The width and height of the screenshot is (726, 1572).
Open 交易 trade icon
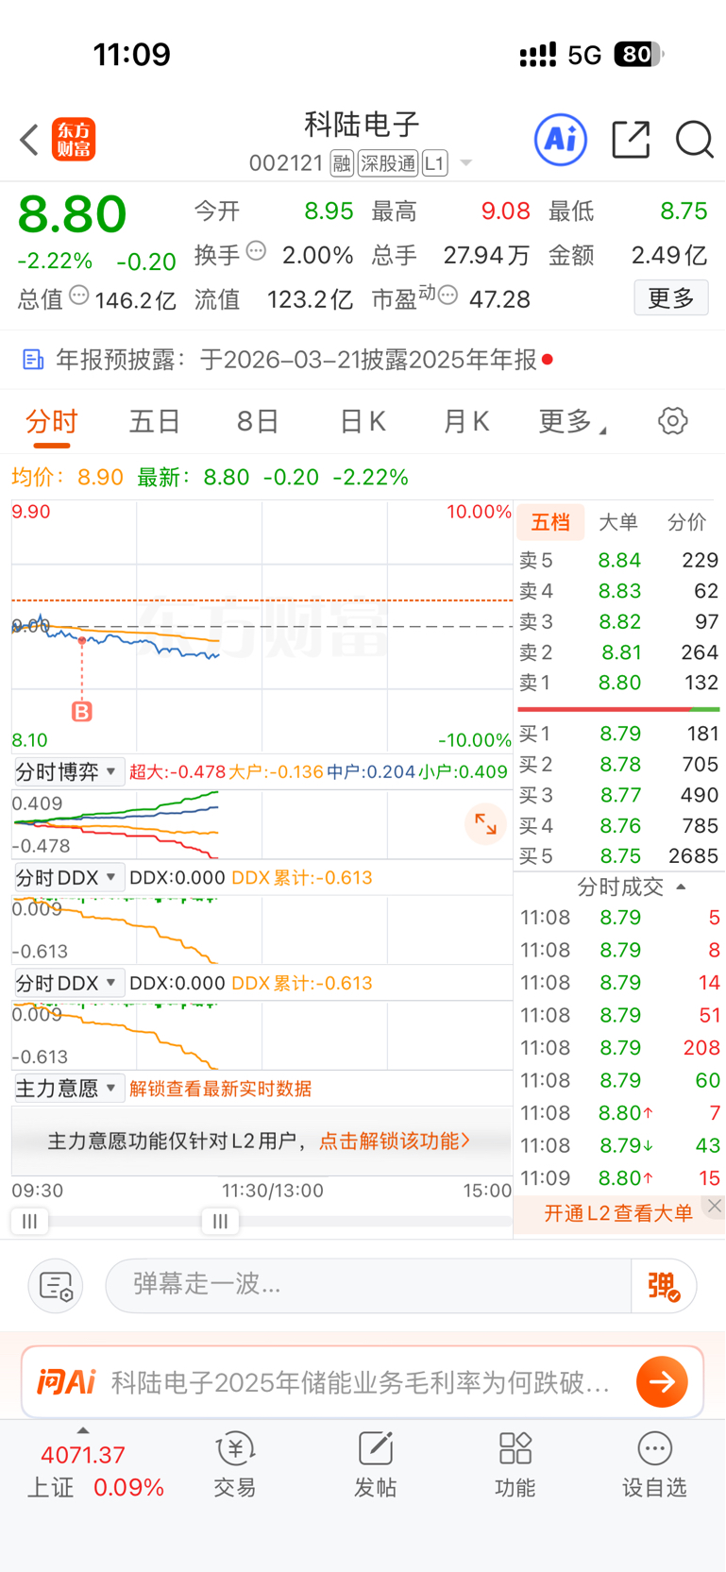point(235,1463)
